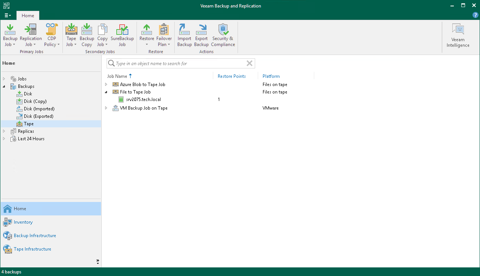Screen dimensions: 480x276
Task: Launch Veeam Intelligence
Action: tap(458, 36)
